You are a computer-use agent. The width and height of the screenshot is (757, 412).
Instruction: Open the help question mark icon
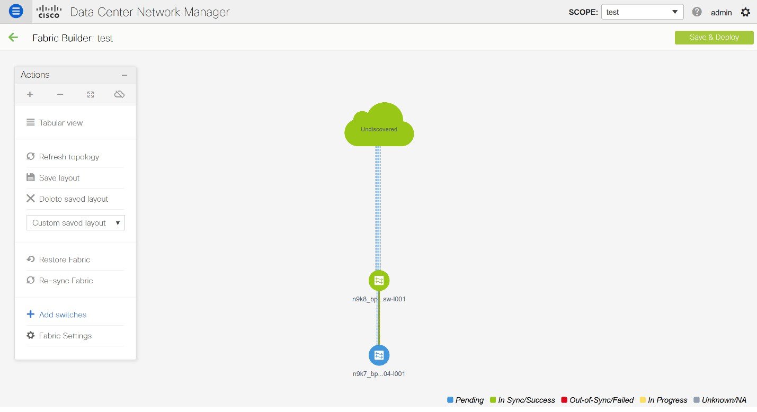click(x=697, y=12)
